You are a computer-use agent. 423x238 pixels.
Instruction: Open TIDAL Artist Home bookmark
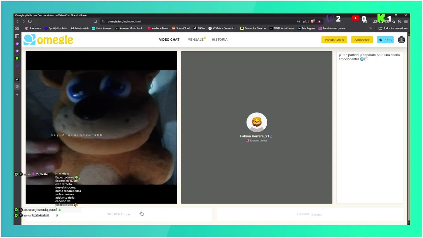282,28
